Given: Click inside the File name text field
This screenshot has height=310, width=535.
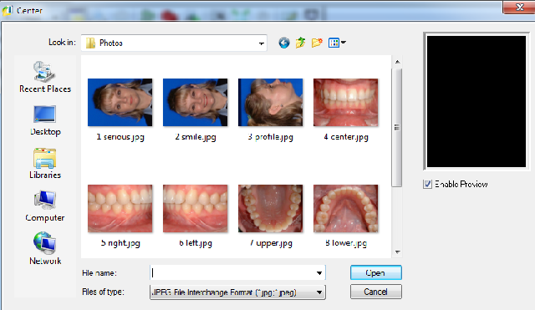Looking at the screenshot, I should tap(232, 273).
